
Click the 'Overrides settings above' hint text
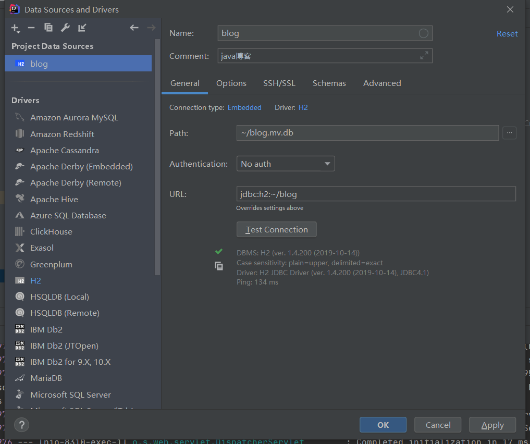pyautogui.click(x=270, y=208)
